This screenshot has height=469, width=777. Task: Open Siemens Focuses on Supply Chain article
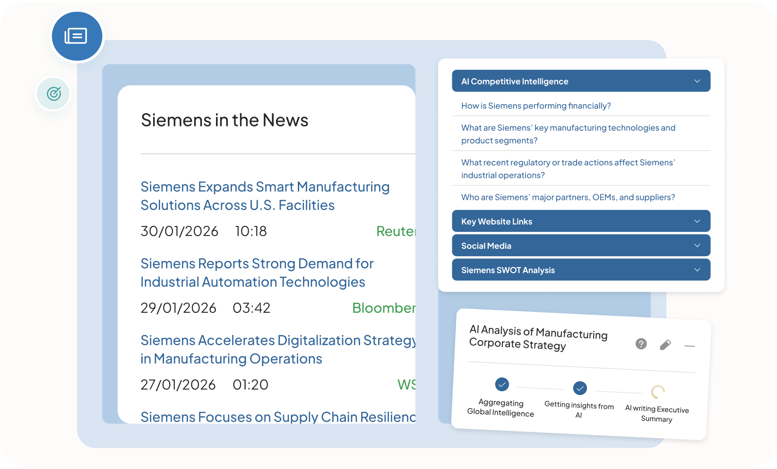(x=278, y=417)
